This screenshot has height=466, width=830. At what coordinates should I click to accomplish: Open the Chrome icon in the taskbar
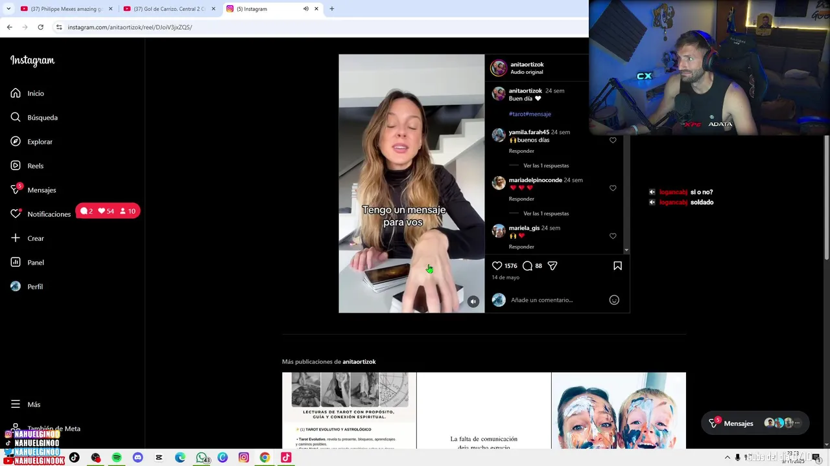click(265, 458)
